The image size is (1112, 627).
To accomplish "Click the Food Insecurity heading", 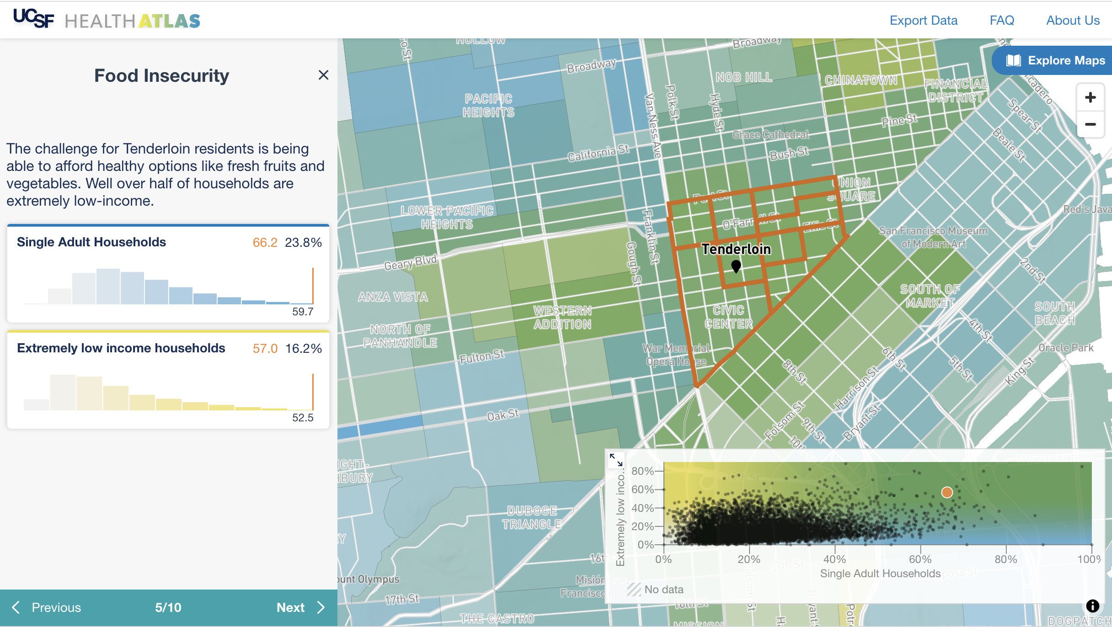I will pyautogui.click(x=161, y=75).
